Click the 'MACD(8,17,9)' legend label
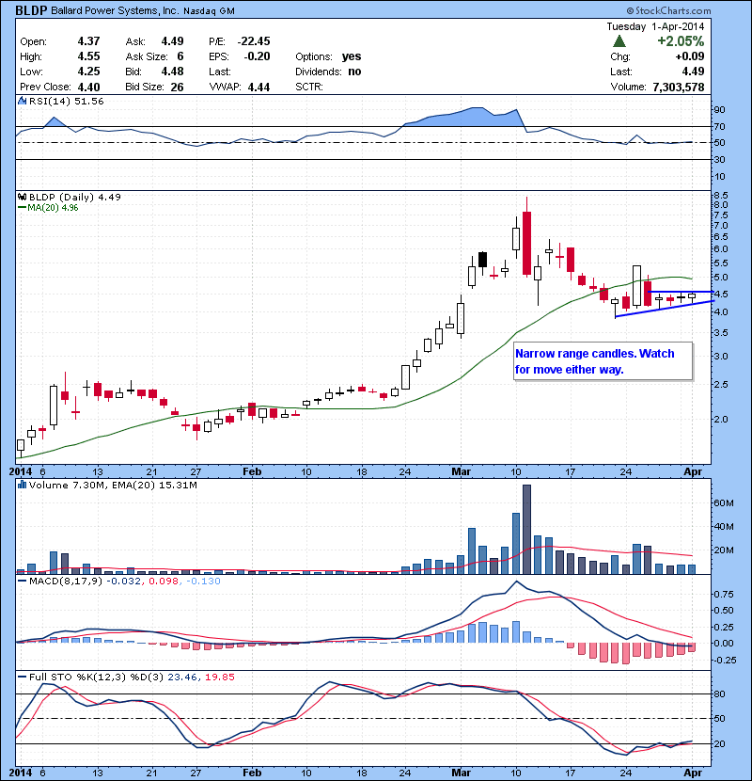Viewport: 752px width, 781px height. coord(65,581)
